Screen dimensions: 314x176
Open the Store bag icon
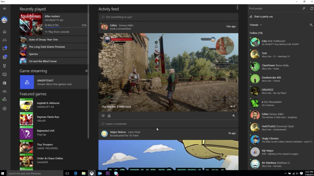coord(4,83)
